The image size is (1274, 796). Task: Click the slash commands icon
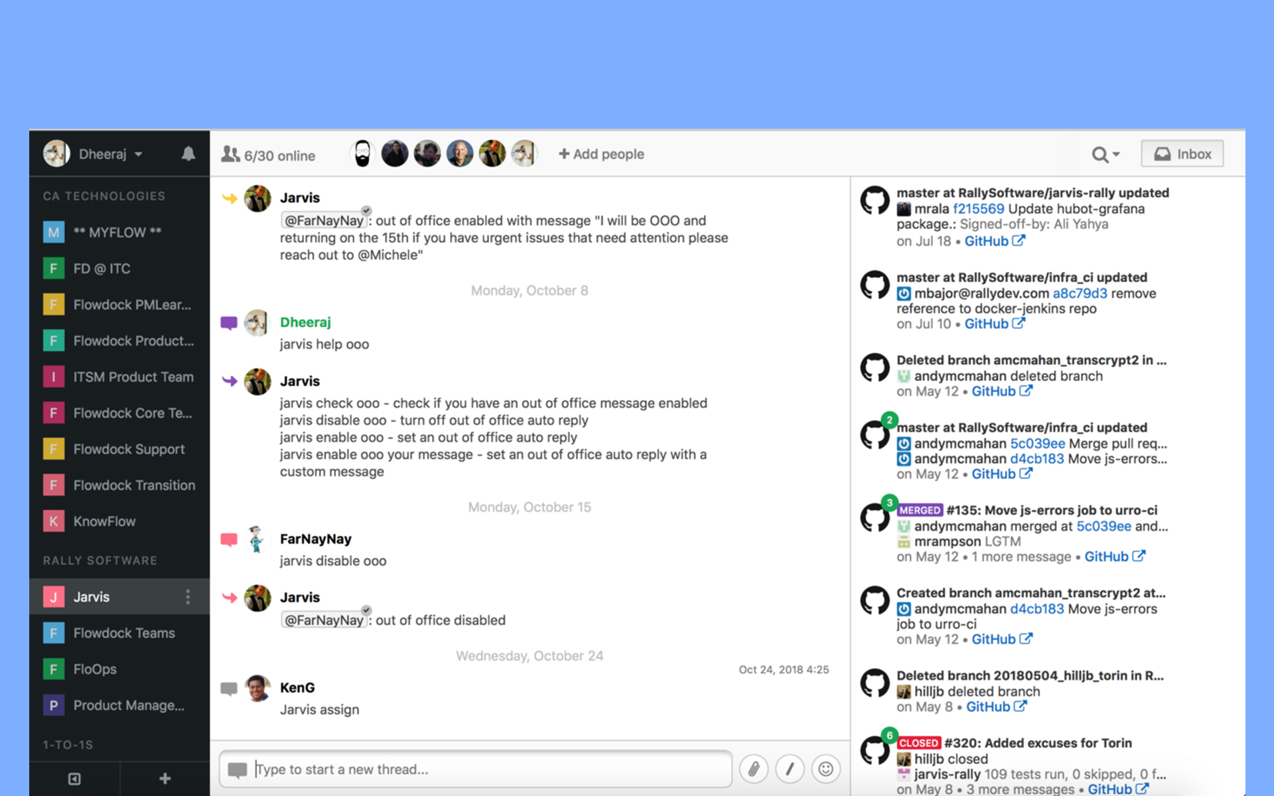click(x=790, y=769)
